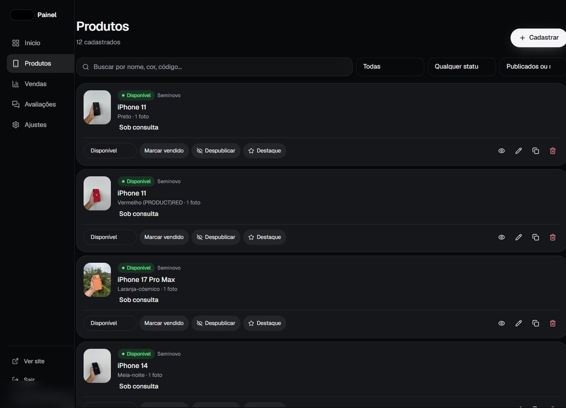The width and height of the screenshot is (566, 408).
Task: Feature the black iPhone 11 with Destaque
Action: (x=265, y=151)
